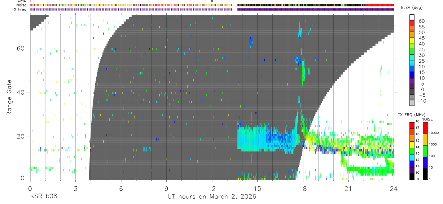Click the red swatch in the ELEV color bar
This screenshot has height=204, width=443.
[x=412, y=23]
